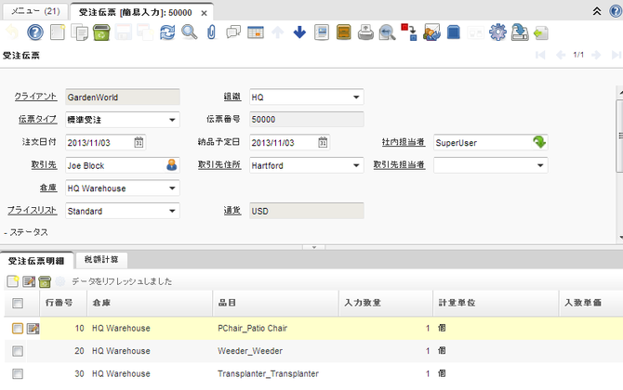Open the Help toolbar icon

tap(35, 32)
